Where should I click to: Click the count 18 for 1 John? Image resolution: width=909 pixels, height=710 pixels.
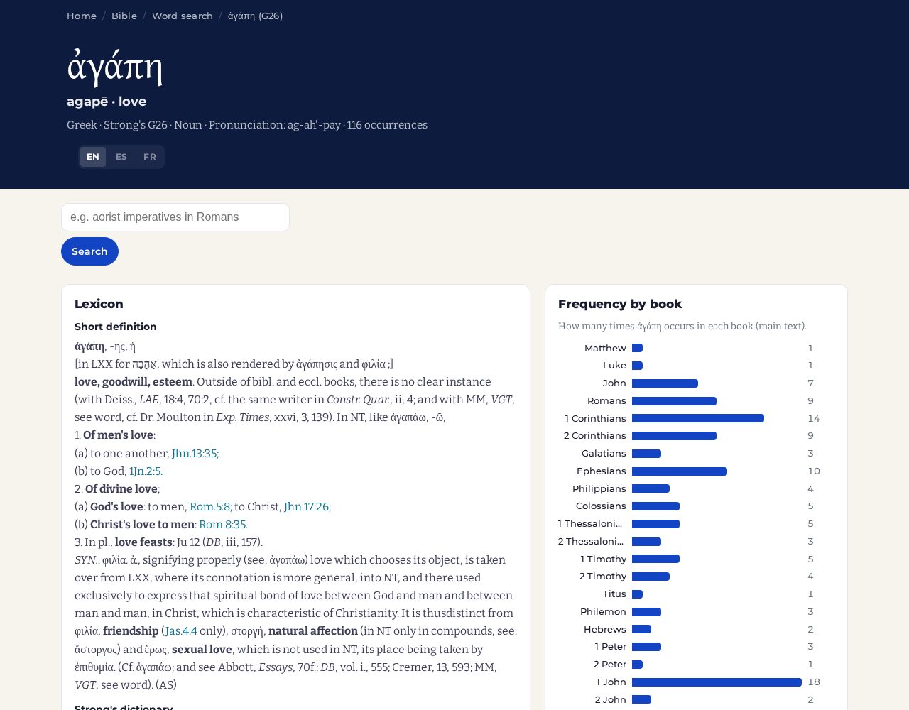point(814,682)
